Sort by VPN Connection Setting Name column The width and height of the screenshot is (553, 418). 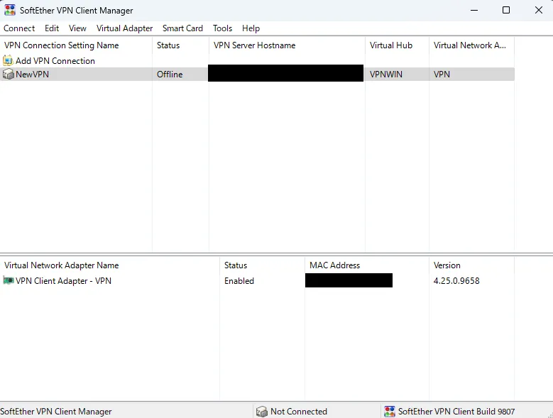coord(76,45)
